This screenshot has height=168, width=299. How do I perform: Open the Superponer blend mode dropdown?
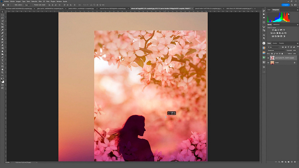276,50
